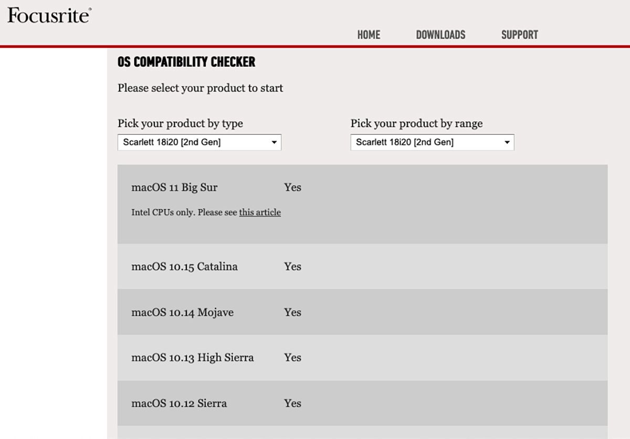Open the product by type dropdown

tap(199, 142)
